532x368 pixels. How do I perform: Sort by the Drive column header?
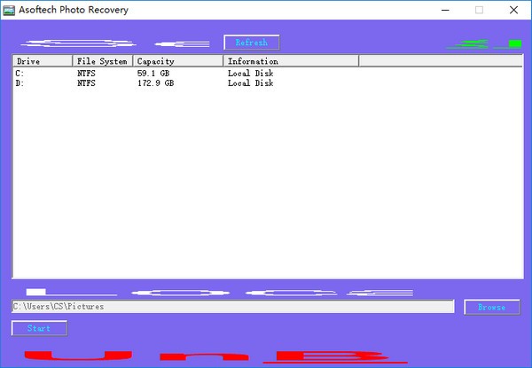pos(42,61)
